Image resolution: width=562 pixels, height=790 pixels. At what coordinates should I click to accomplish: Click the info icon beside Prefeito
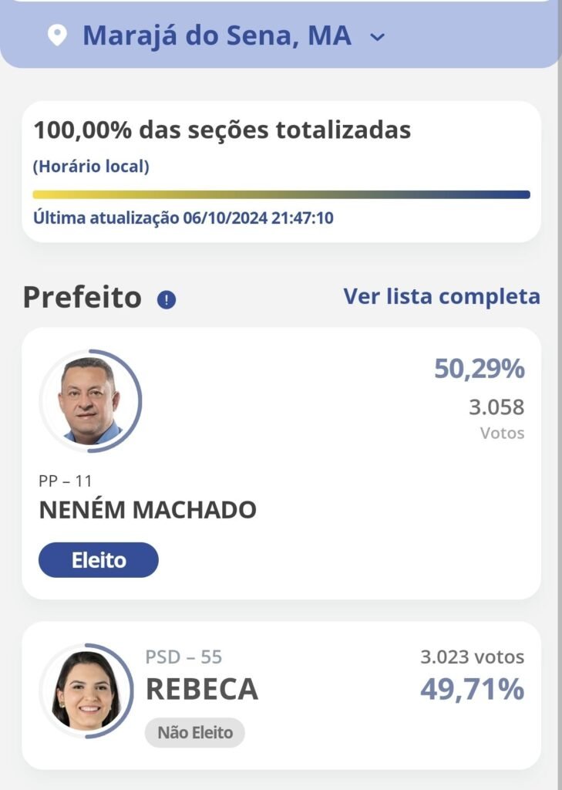point(167,299)
